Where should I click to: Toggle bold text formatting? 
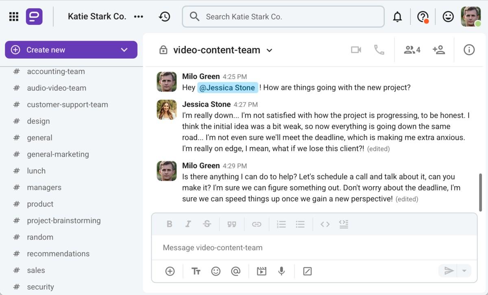170,224
